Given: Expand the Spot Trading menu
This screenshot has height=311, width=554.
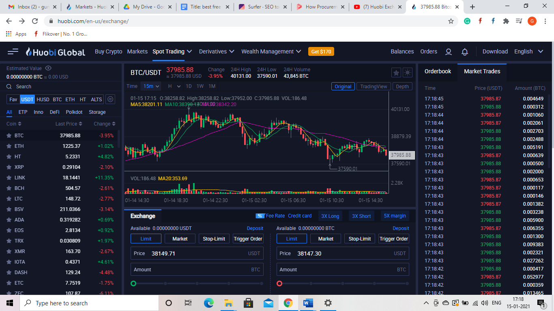Looking at the screenshot, I should click(172, 51).
